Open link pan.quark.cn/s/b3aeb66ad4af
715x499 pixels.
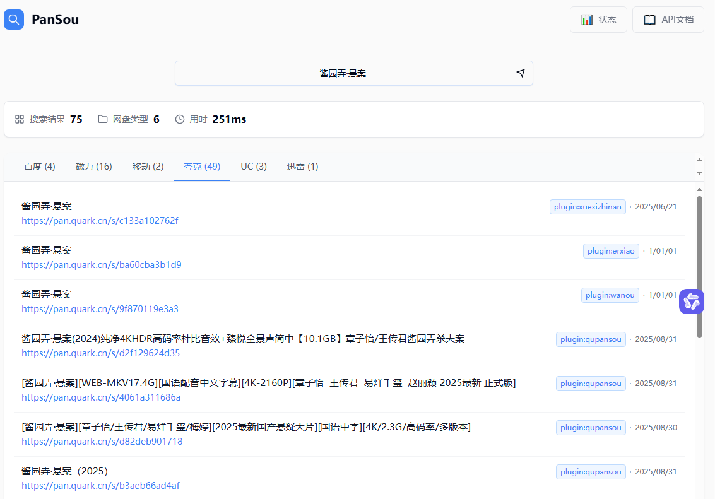click(101, 486)
